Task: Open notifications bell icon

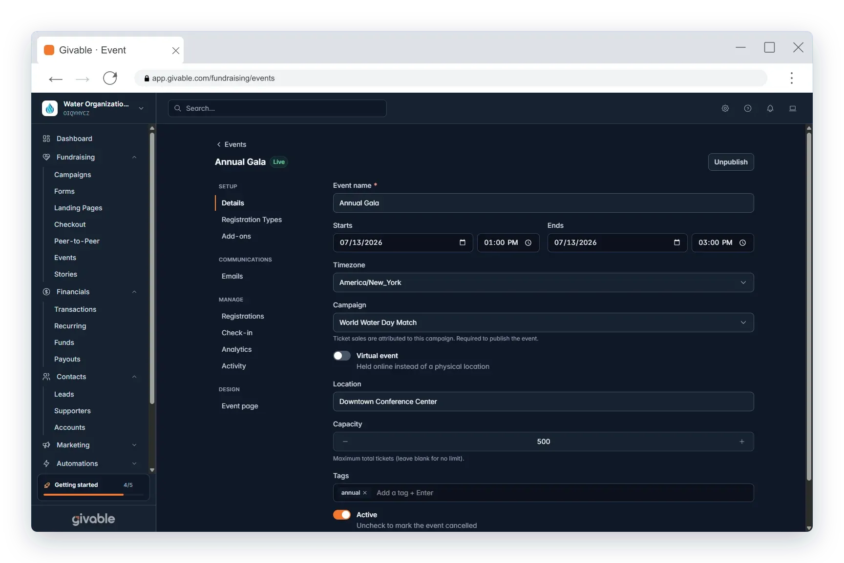Action: [x=770, y=108]
